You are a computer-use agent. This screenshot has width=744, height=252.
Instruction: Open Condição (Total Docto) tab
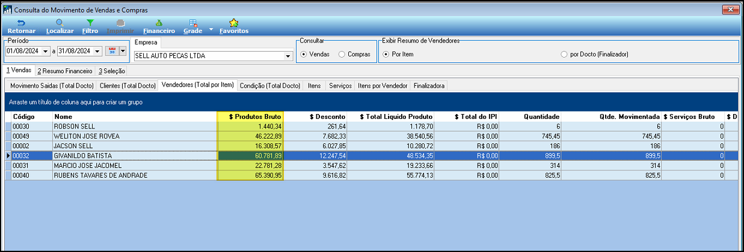pyautogui.click(x=270, y=86)
